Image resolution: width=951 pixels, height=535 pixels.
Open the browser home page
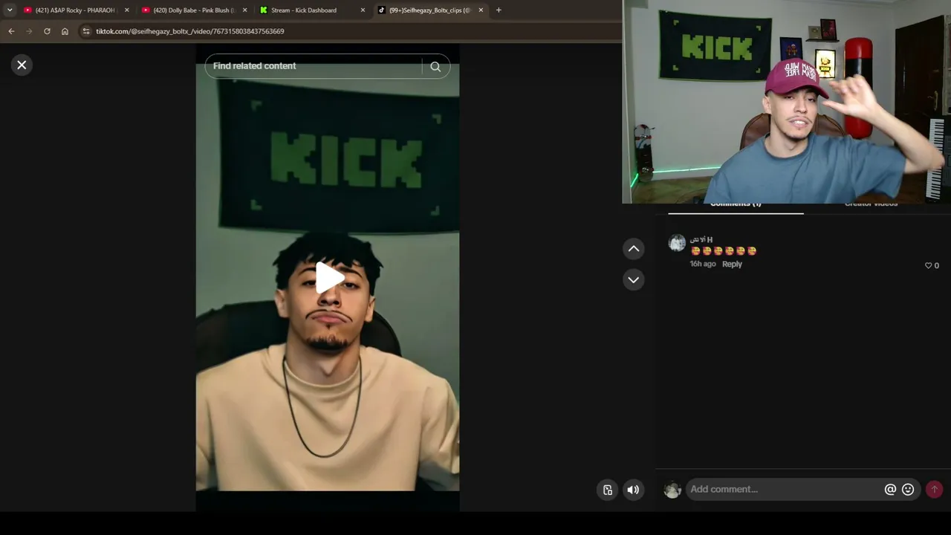pyautogui.click(x=65, y=31)
